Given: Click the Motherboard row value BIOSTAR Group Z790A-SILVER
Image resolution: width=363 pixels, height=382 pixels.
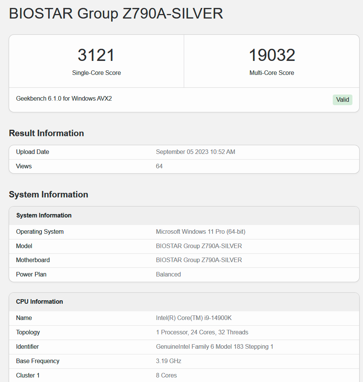Looking at the screenshot, I should (x=199, y=260).
